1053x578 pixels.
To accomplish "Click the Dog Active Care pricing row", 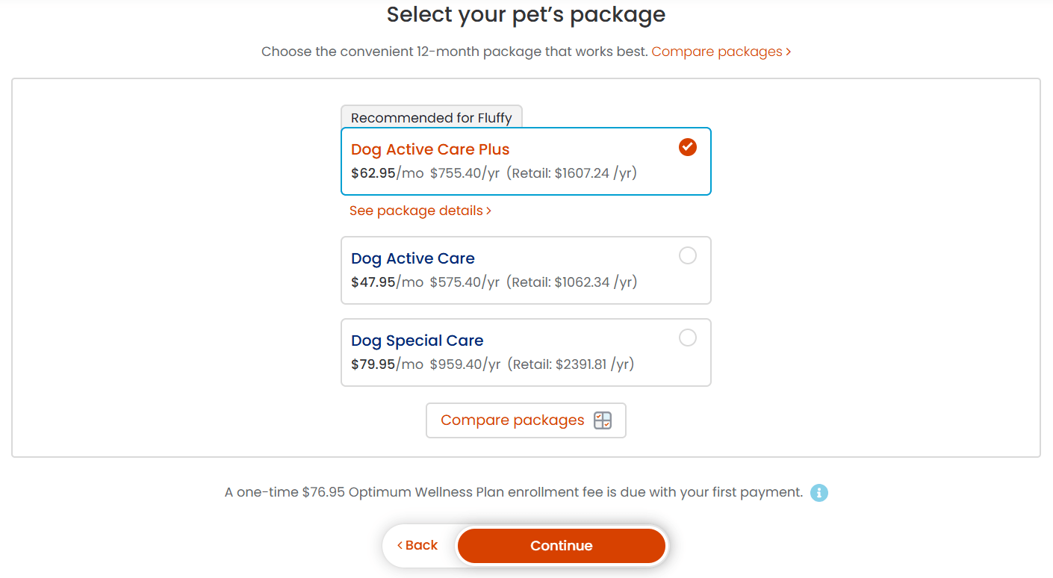I will click(x=494, y=282).
